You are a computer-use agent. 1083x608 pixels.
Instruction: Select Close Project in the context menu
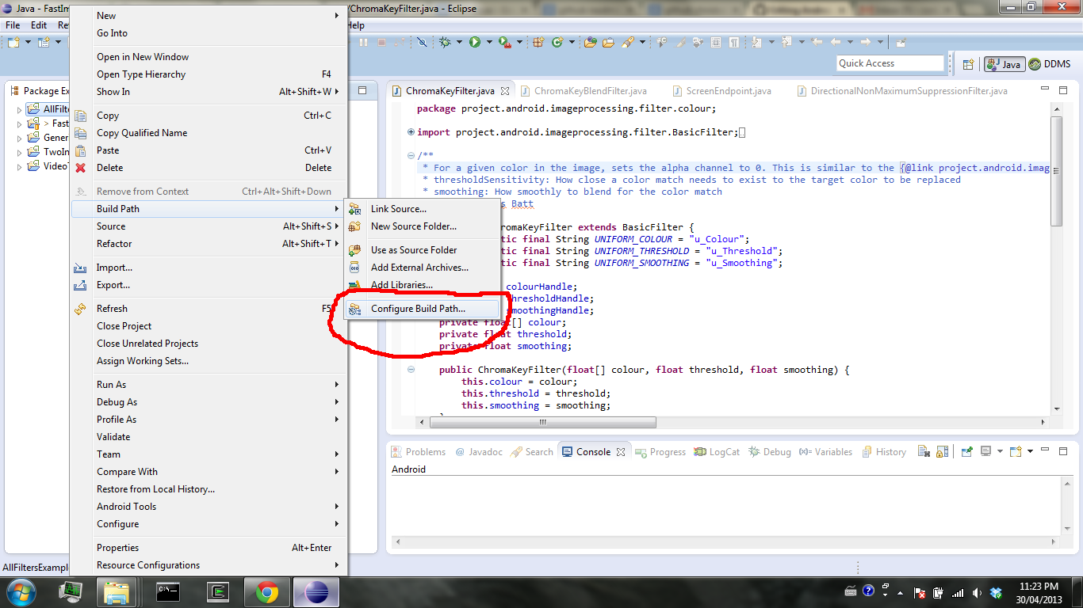pyautogui.click(x=208, y=326)
